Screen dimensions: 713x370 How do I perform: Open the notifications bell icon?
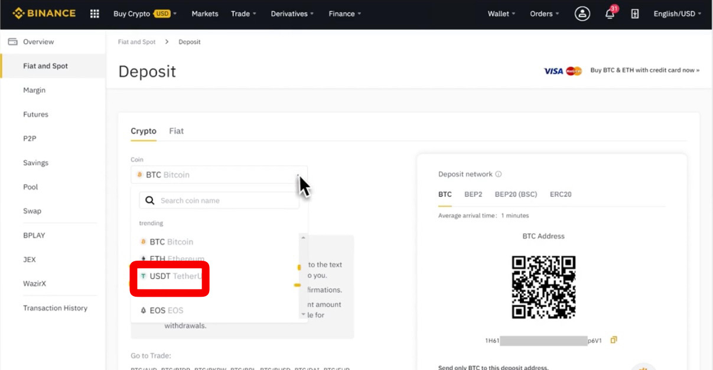click(610, 14)
